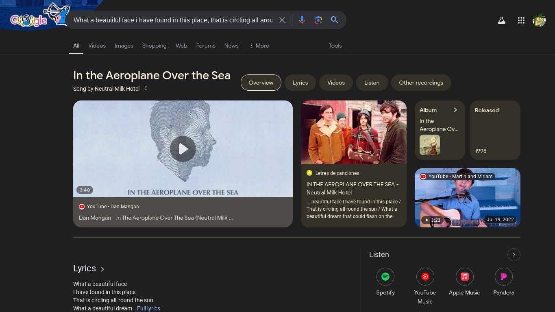555x312 pixels.
Task: Click the magnifying glass search button
Action: coord(334,20)
